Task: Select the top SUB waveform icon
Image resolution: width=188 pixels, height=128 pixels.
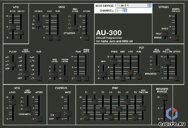Action: [32, 57]
